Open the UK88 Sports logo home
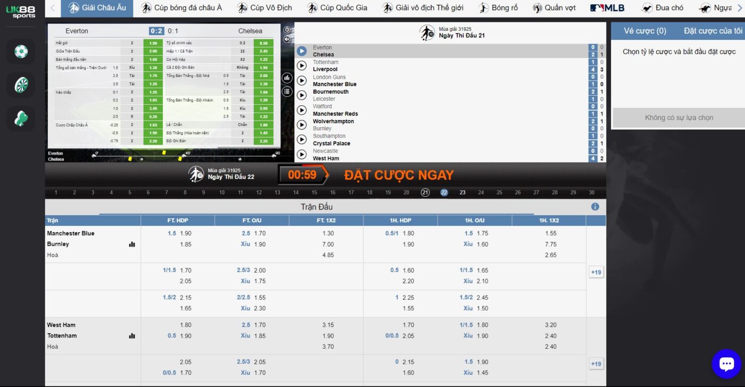Screen dimensions: 745x387 pyautogui.click(x=21, y=12)
